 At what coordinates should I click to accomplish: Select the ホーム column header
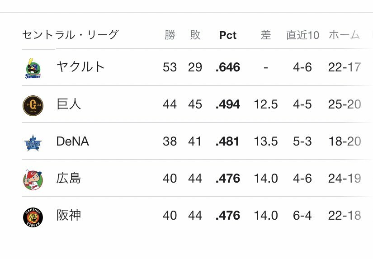tap(344, 35)
